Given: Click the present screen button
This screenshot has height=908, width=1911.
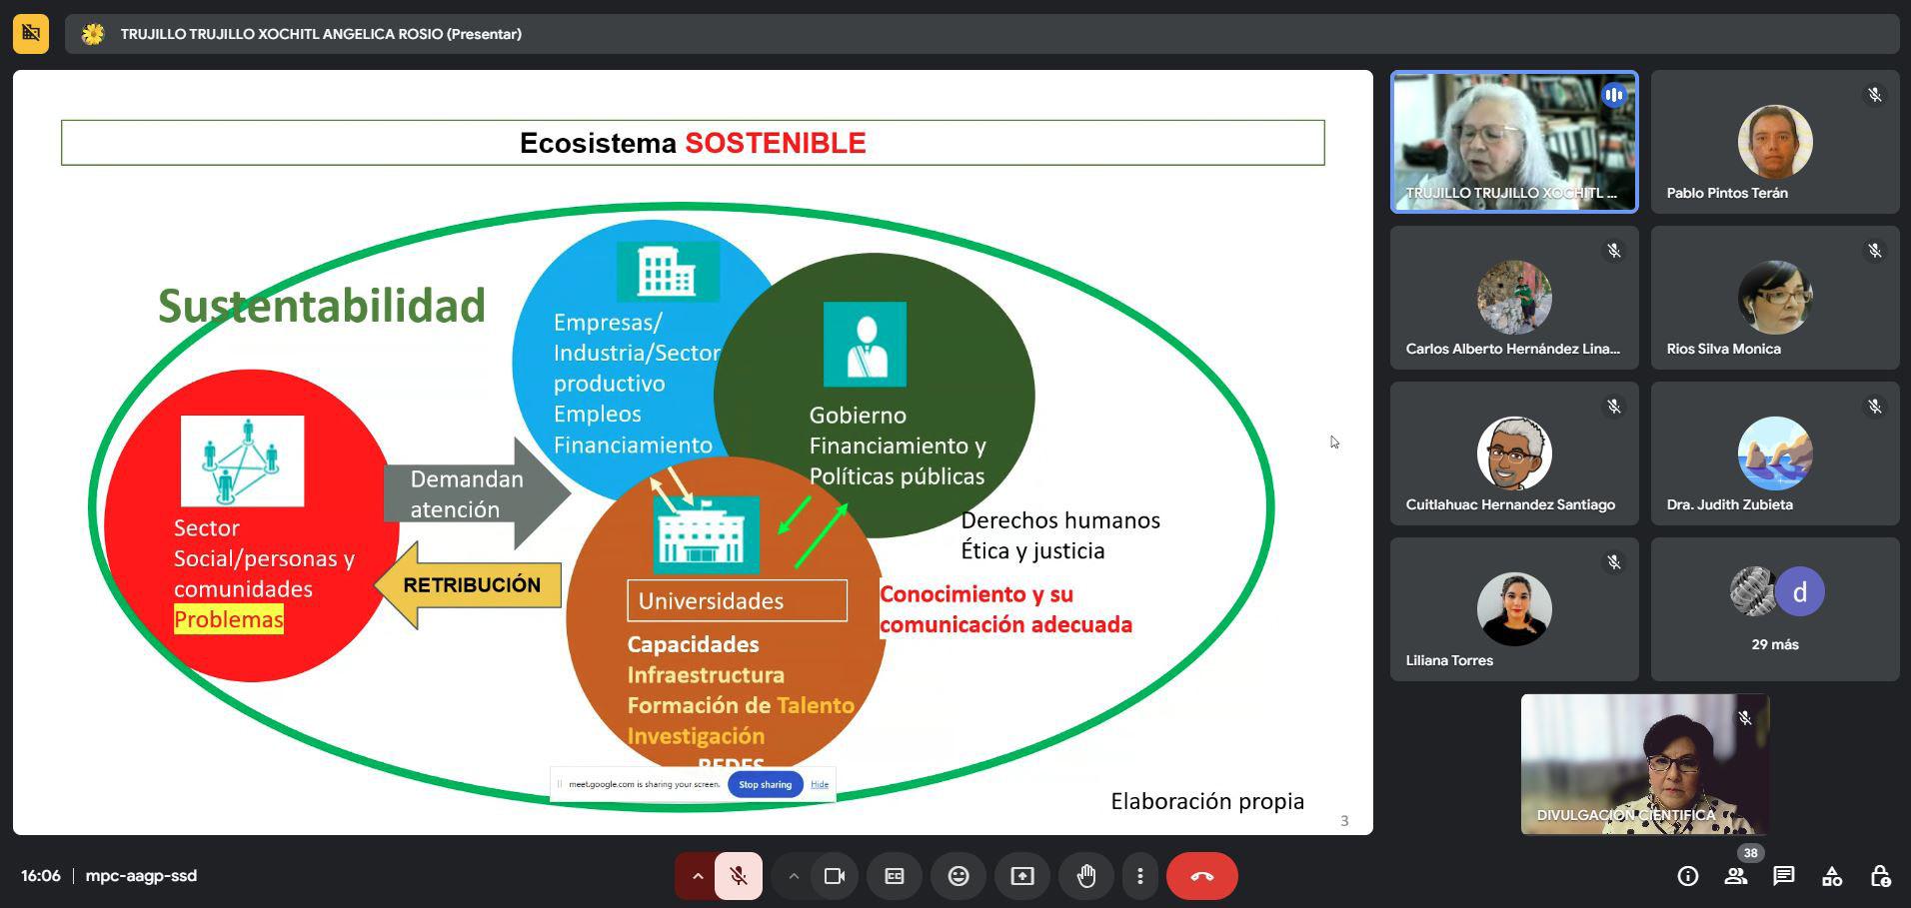Looking at the screenshot, I should (1022, 876).
